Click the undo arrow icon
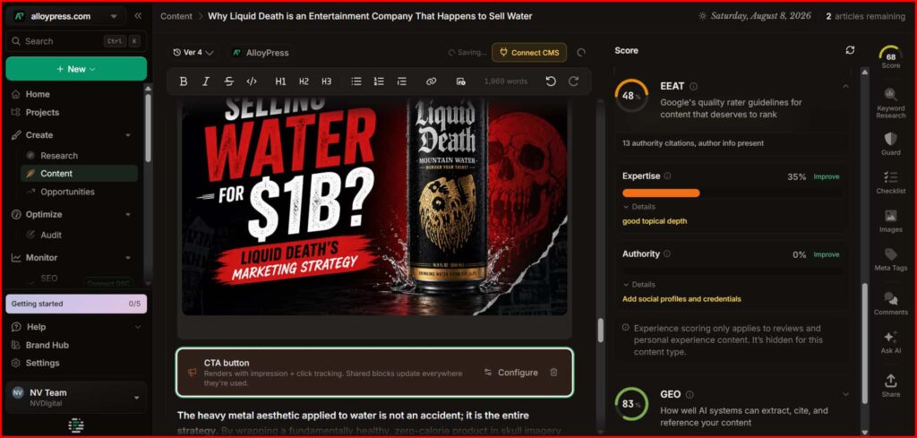Screen dimensions: 917x438 tap(551, 82)
